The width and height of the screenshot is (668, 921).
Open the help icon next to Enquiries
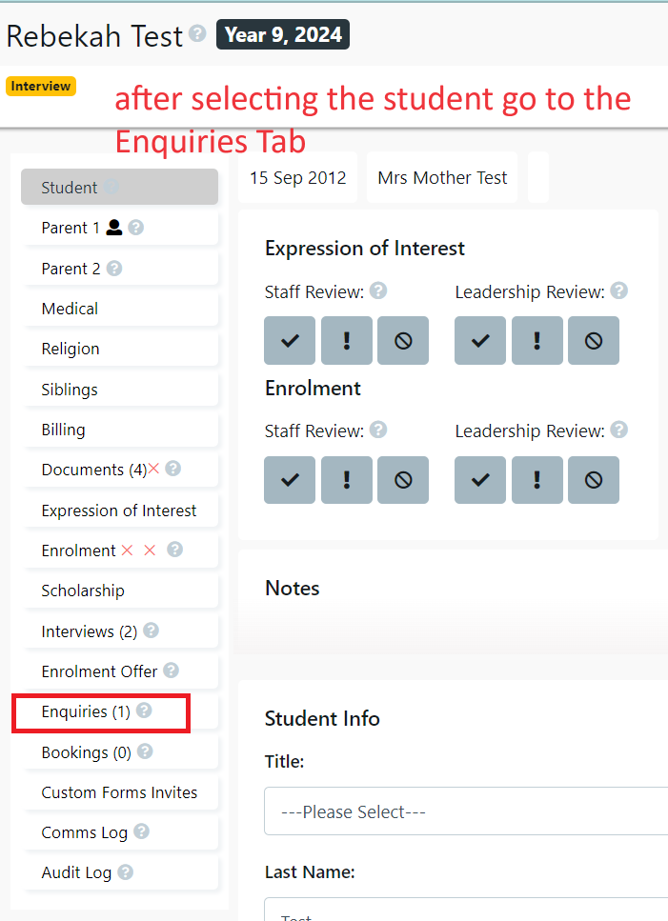pyautogui.click(x=143, y=711)
